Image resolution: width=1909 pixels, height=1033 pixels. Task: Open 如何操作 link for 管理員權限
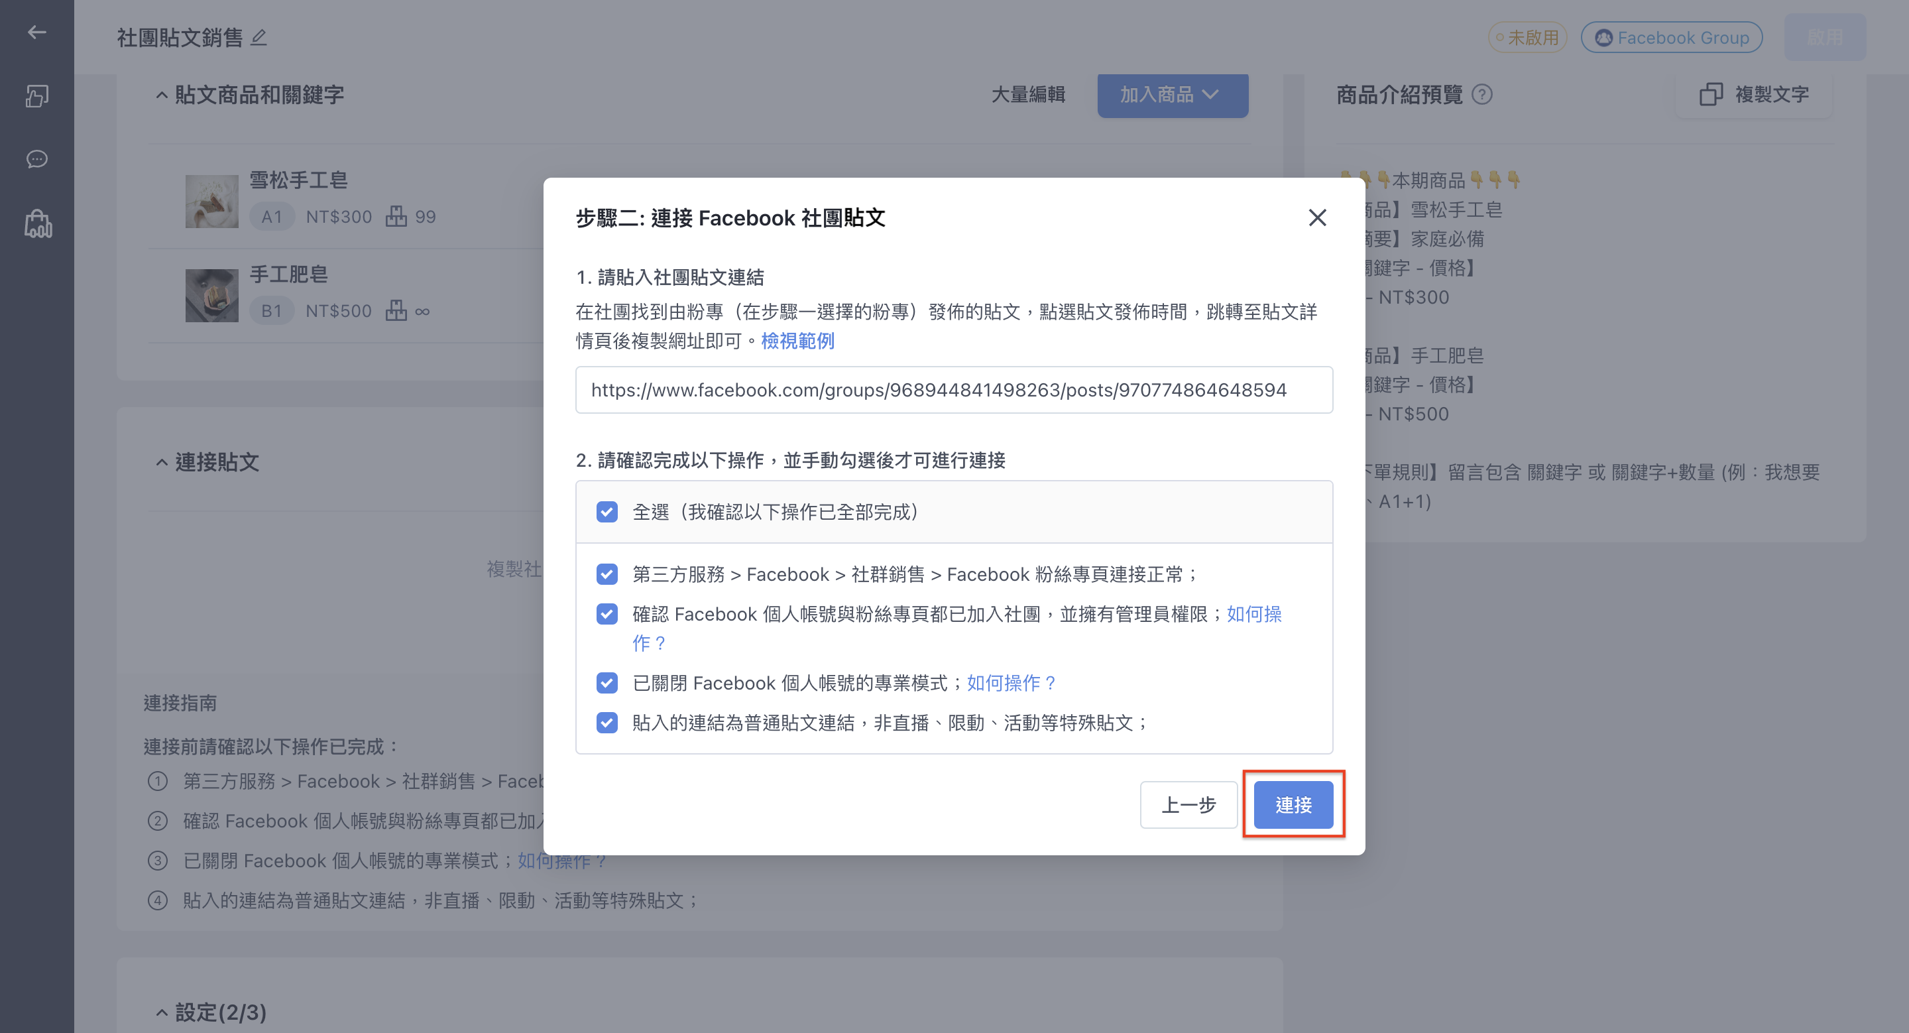point(1254,615)
